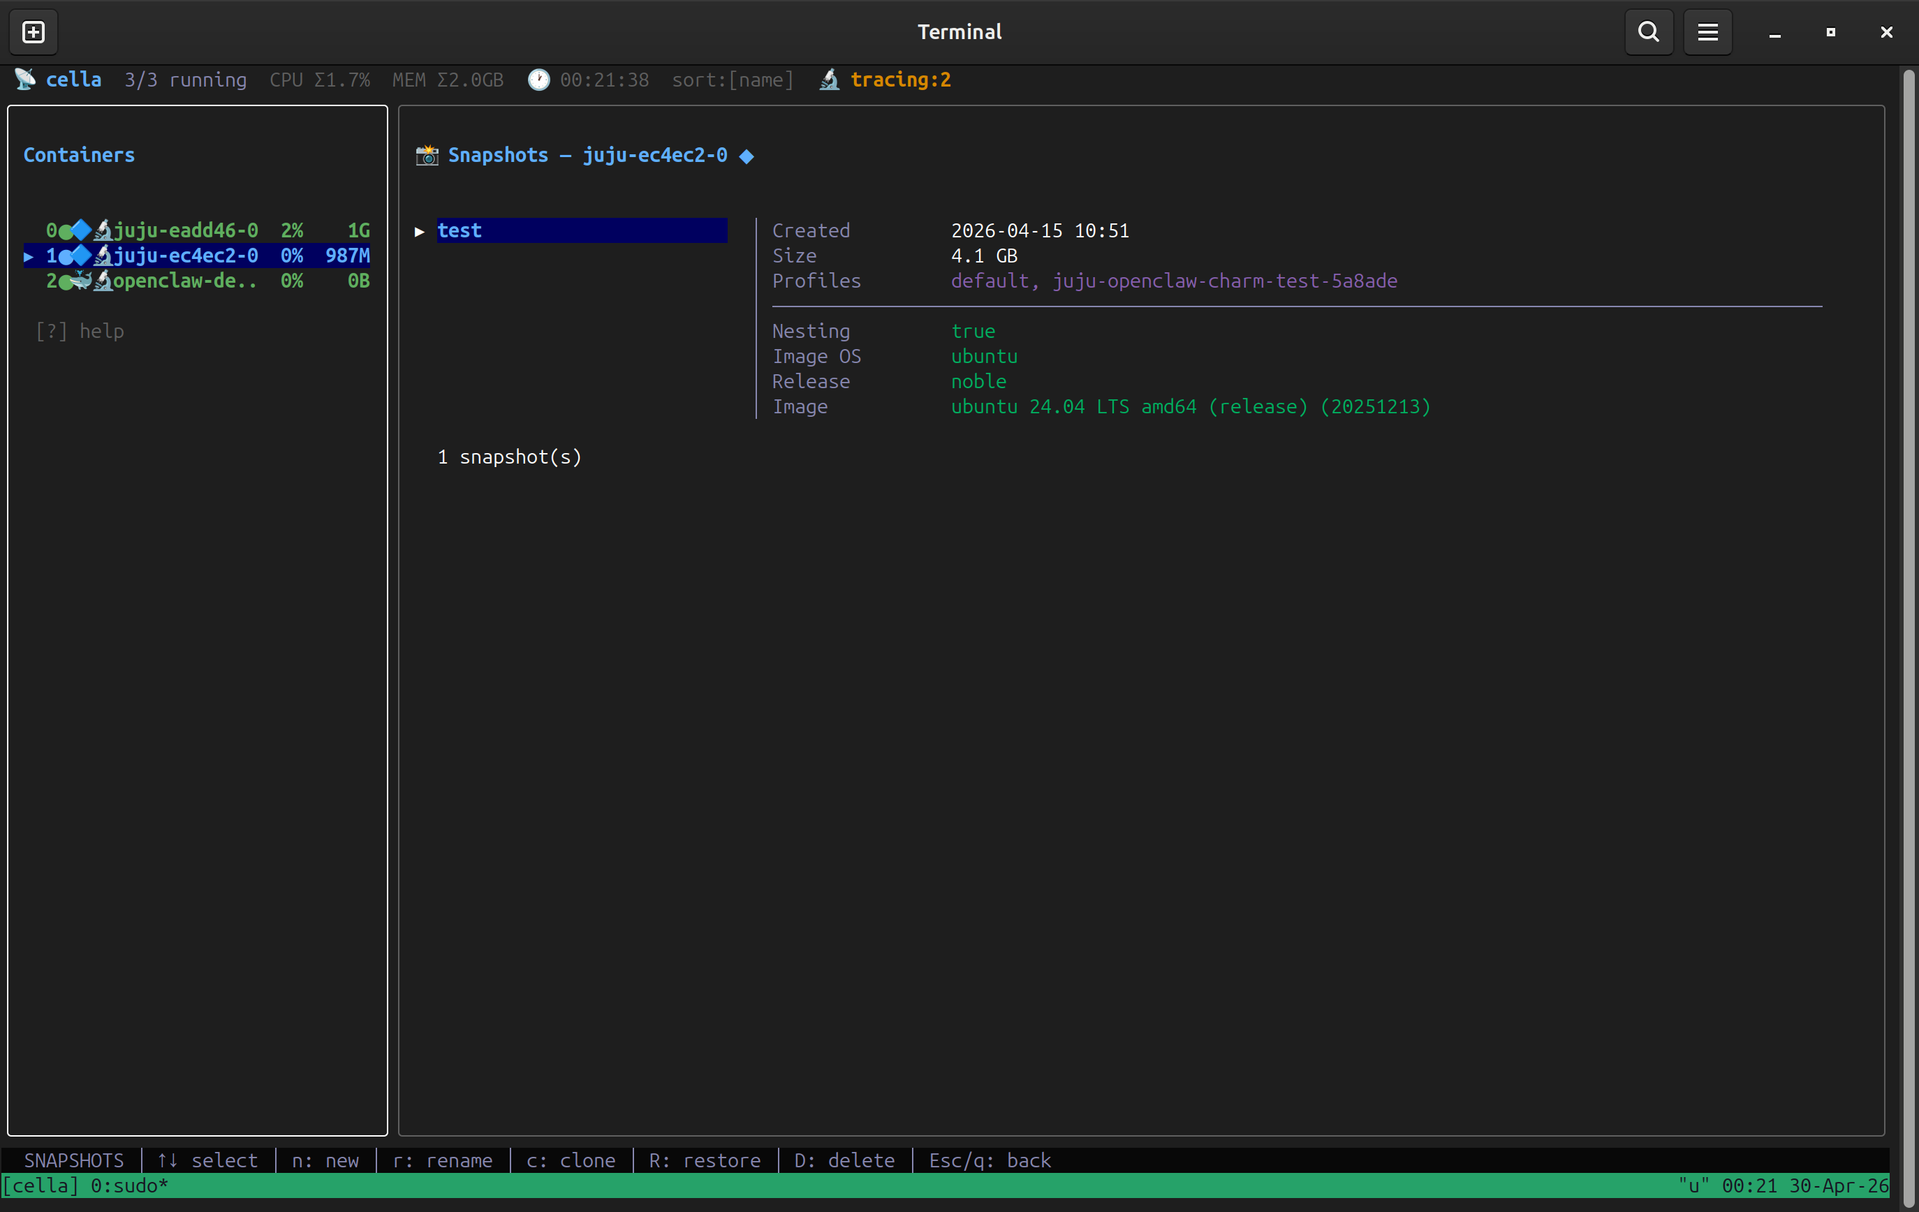Click the 'CPU Σ1.7%' header stat

click(320, 80)
